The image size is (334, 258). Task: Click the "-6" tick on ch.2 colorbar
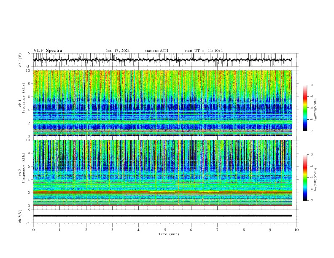coord(311,189)
